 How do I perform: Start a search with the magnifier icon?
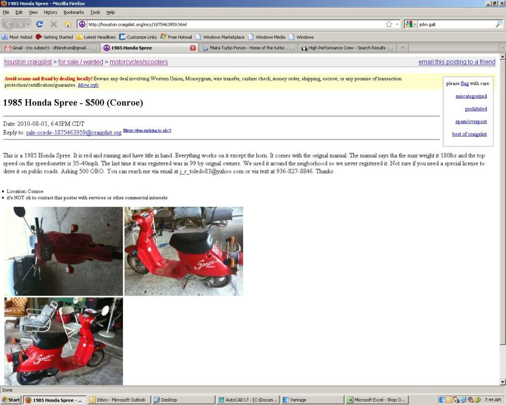click(499, 24)
